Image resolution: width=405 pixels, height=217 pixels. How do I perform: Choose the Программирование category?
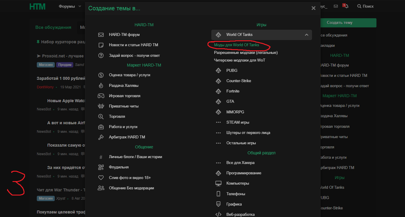click(x=244, y=173)
